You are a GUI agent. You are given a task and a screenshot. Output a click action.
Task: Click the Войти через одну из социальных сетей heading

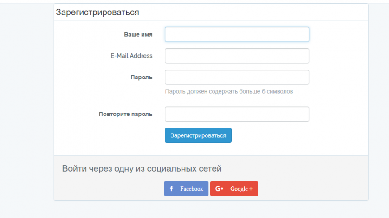point(142,169)
